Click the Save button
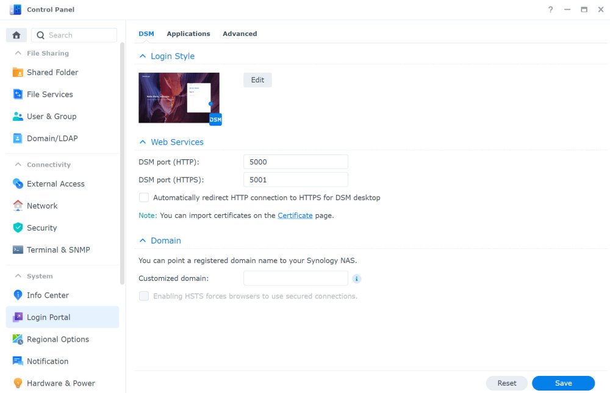Viewport: 610px width, 393px height. (563, 383)
